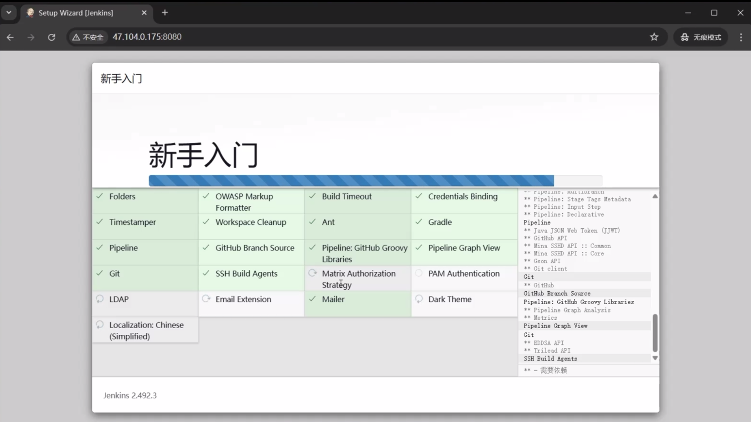Click the log line ** EDDSA API
Image resolution: width=751 pixels, height=422 pixels.
click(x=544, y=343)
